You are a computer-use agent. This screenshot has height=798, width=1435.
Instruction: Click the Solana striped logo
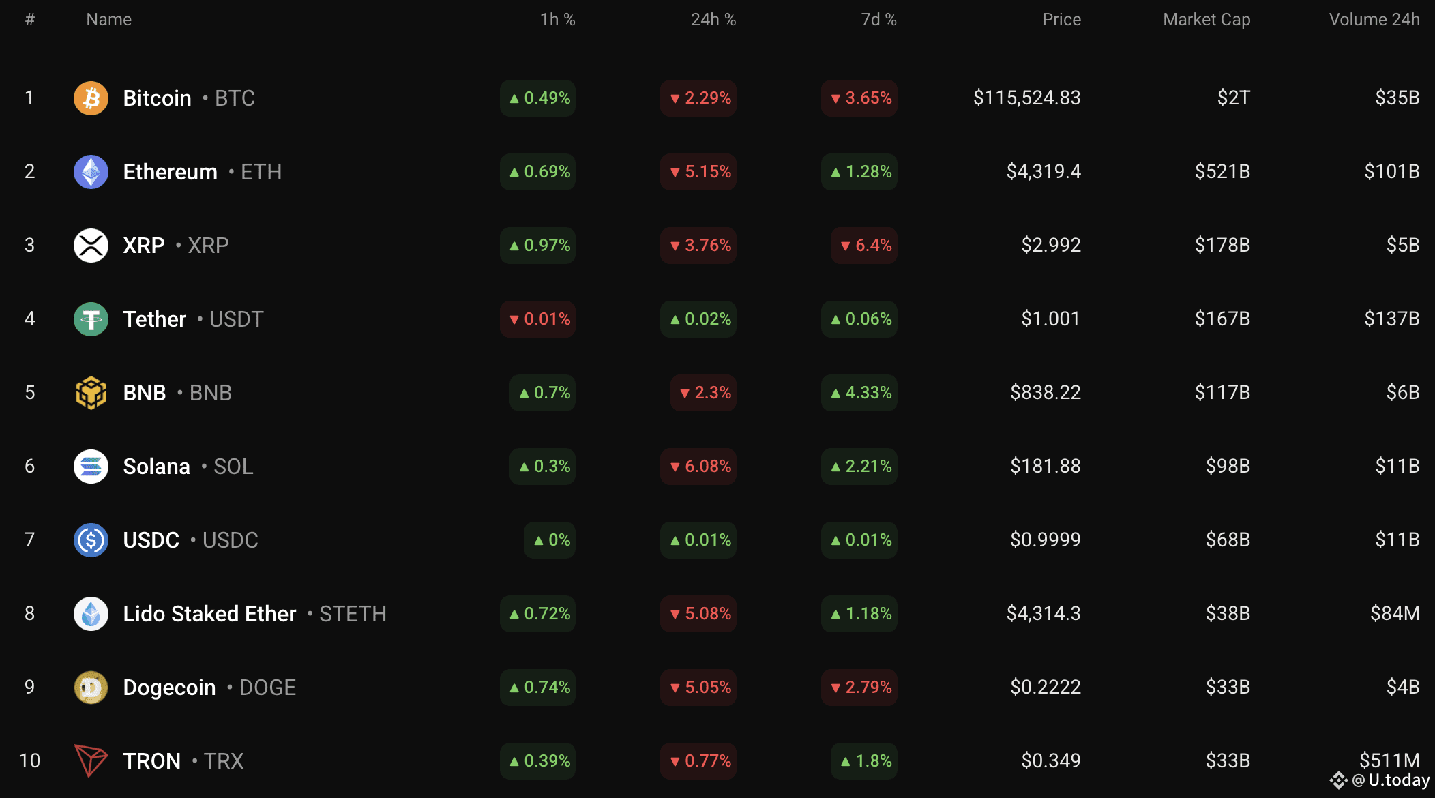[91, 467]
